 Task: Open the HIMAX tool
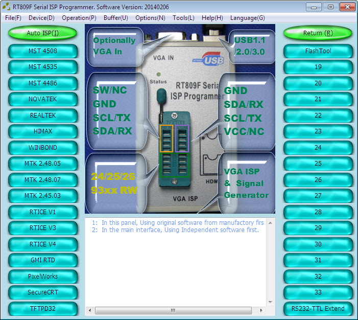pyautogui.click(x=43, y=131)
